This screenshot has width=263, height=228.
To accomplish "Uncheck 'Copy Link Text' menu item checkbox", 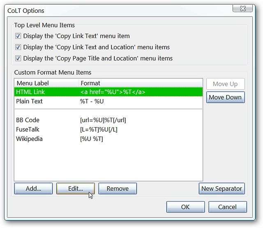I will click(x=18, y=36).
